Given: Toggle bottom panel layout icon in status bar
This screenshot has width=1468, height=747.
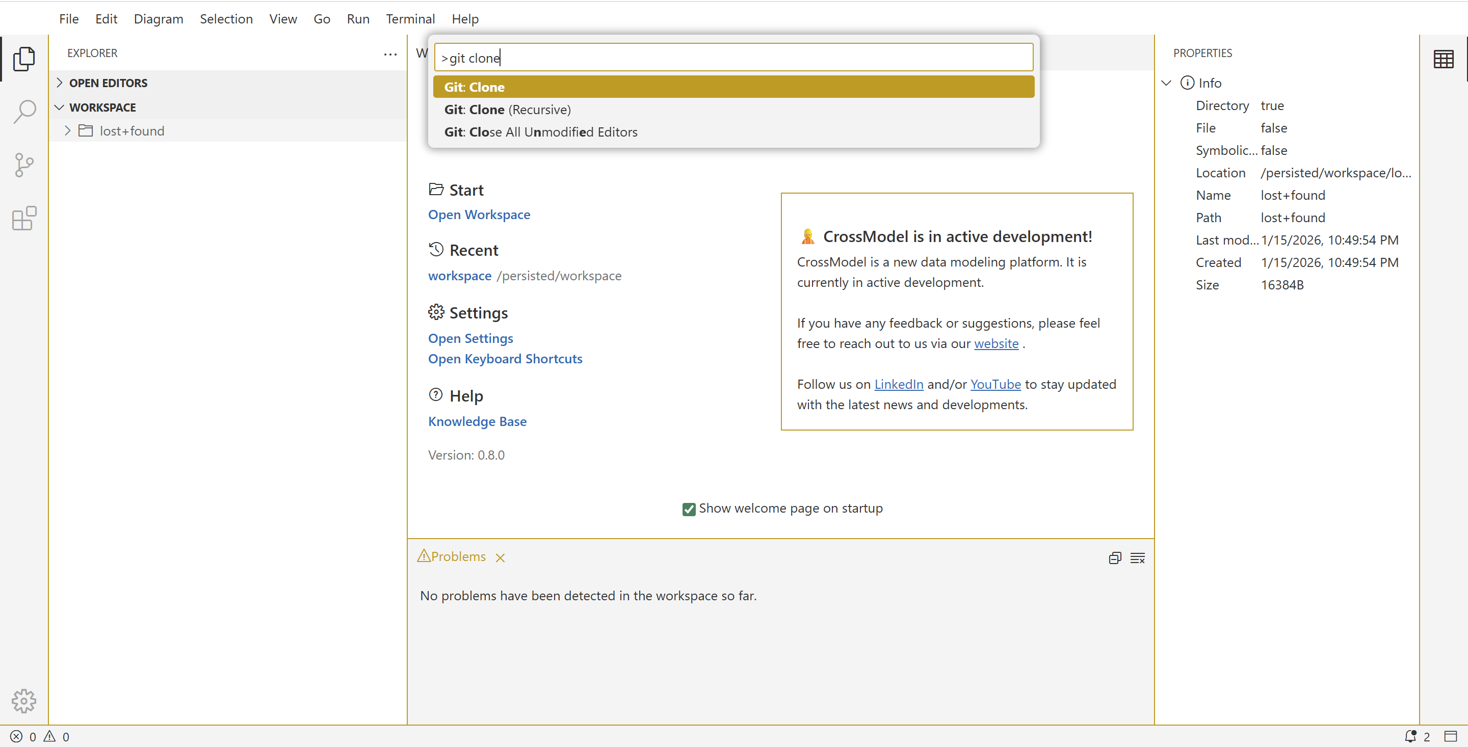Looking at the screenshot, I should pyautogui.click(x=1451, y=736).
